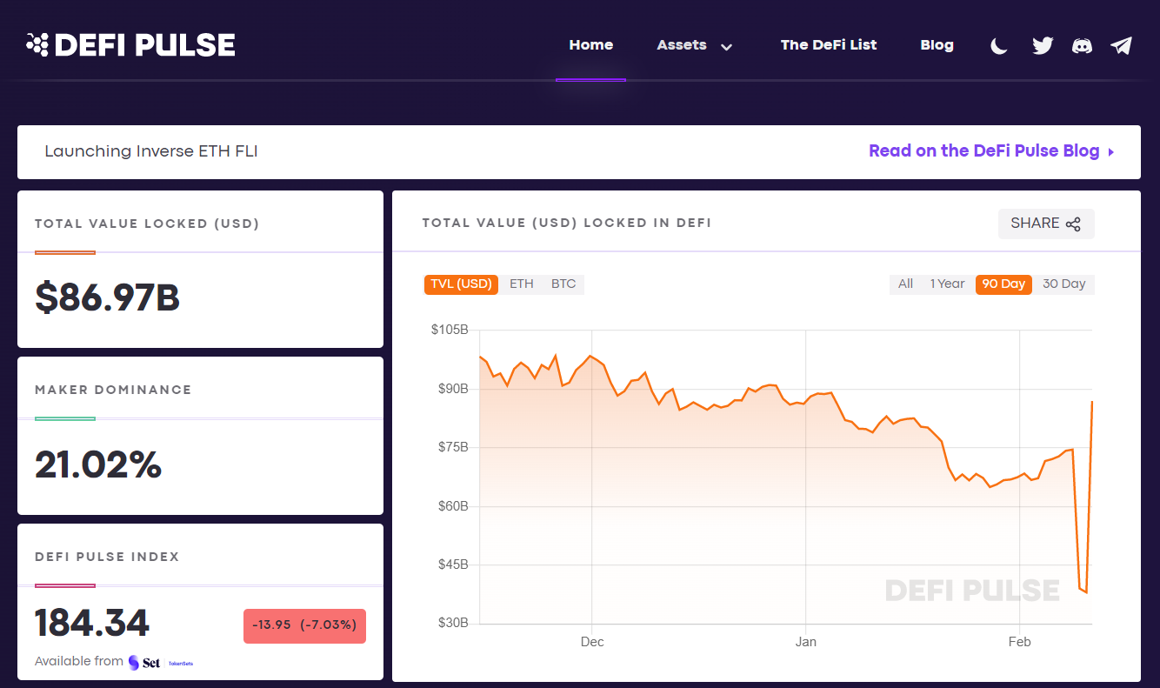This screenshot has width=1160, height=688.
Task: Click the $86.97B total value figure
Action: (107, 297)
